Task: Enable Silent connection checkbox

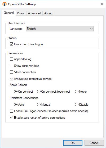Action: (11, 72)
